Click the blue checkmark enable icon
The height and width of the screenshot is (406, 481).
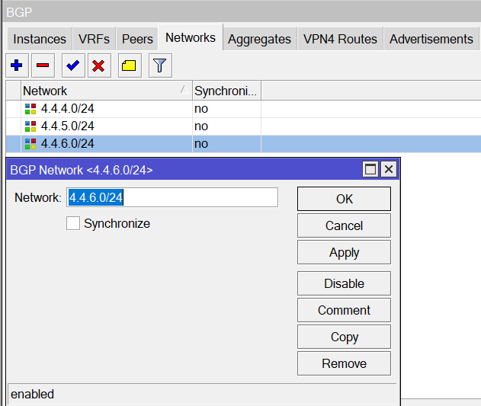pyautogui.click(x=73, y=66)
